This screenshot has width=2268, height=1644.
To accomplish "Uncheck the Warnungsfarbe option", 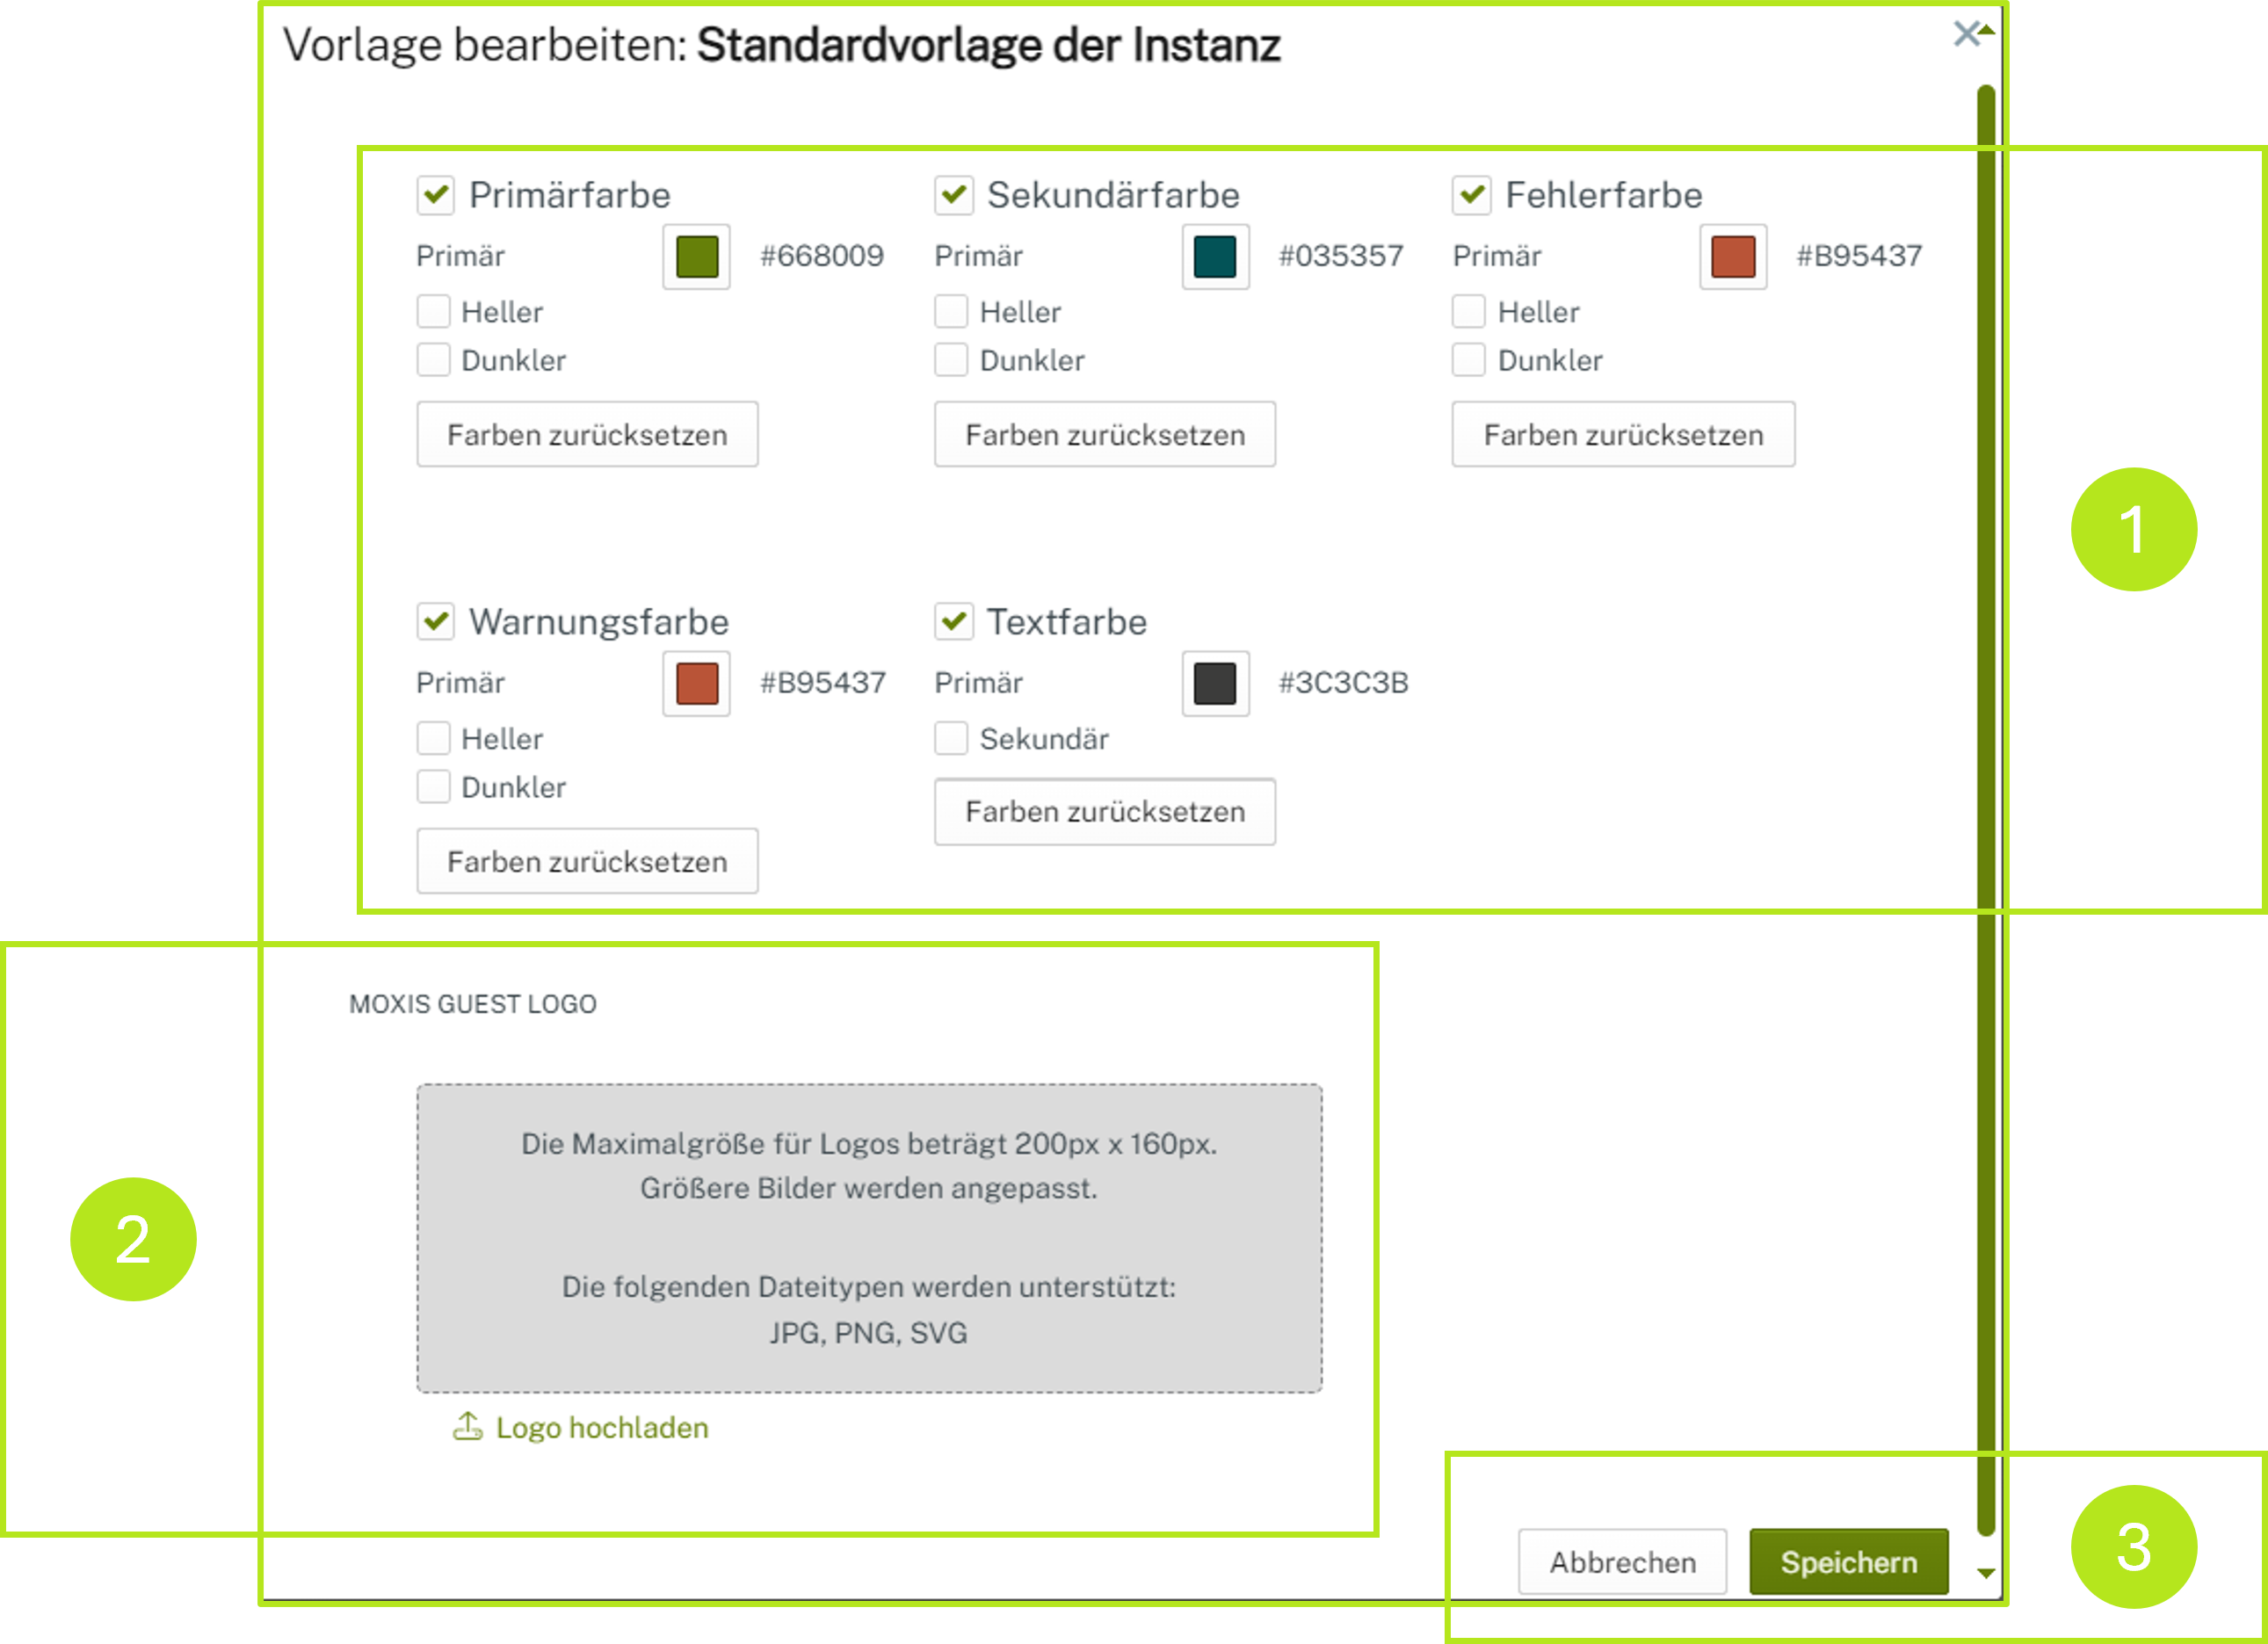I will coord(435,621).
